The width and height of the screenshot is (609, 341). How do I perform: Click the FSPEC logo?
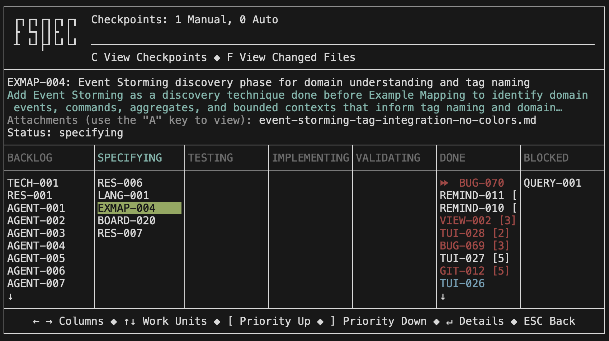point(45,33)
